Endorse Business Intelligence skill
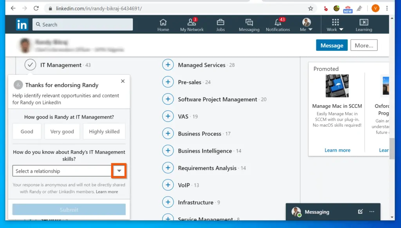Screen dimensions: 401x228 (x=168, y=151)
